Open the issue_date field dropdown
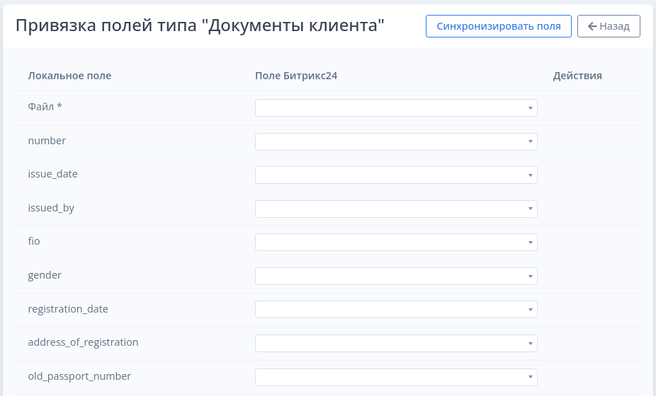 tap(395, 175)
